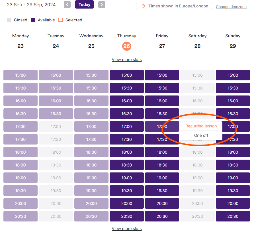
Task: Click the Today button
Action: [84, 5]
